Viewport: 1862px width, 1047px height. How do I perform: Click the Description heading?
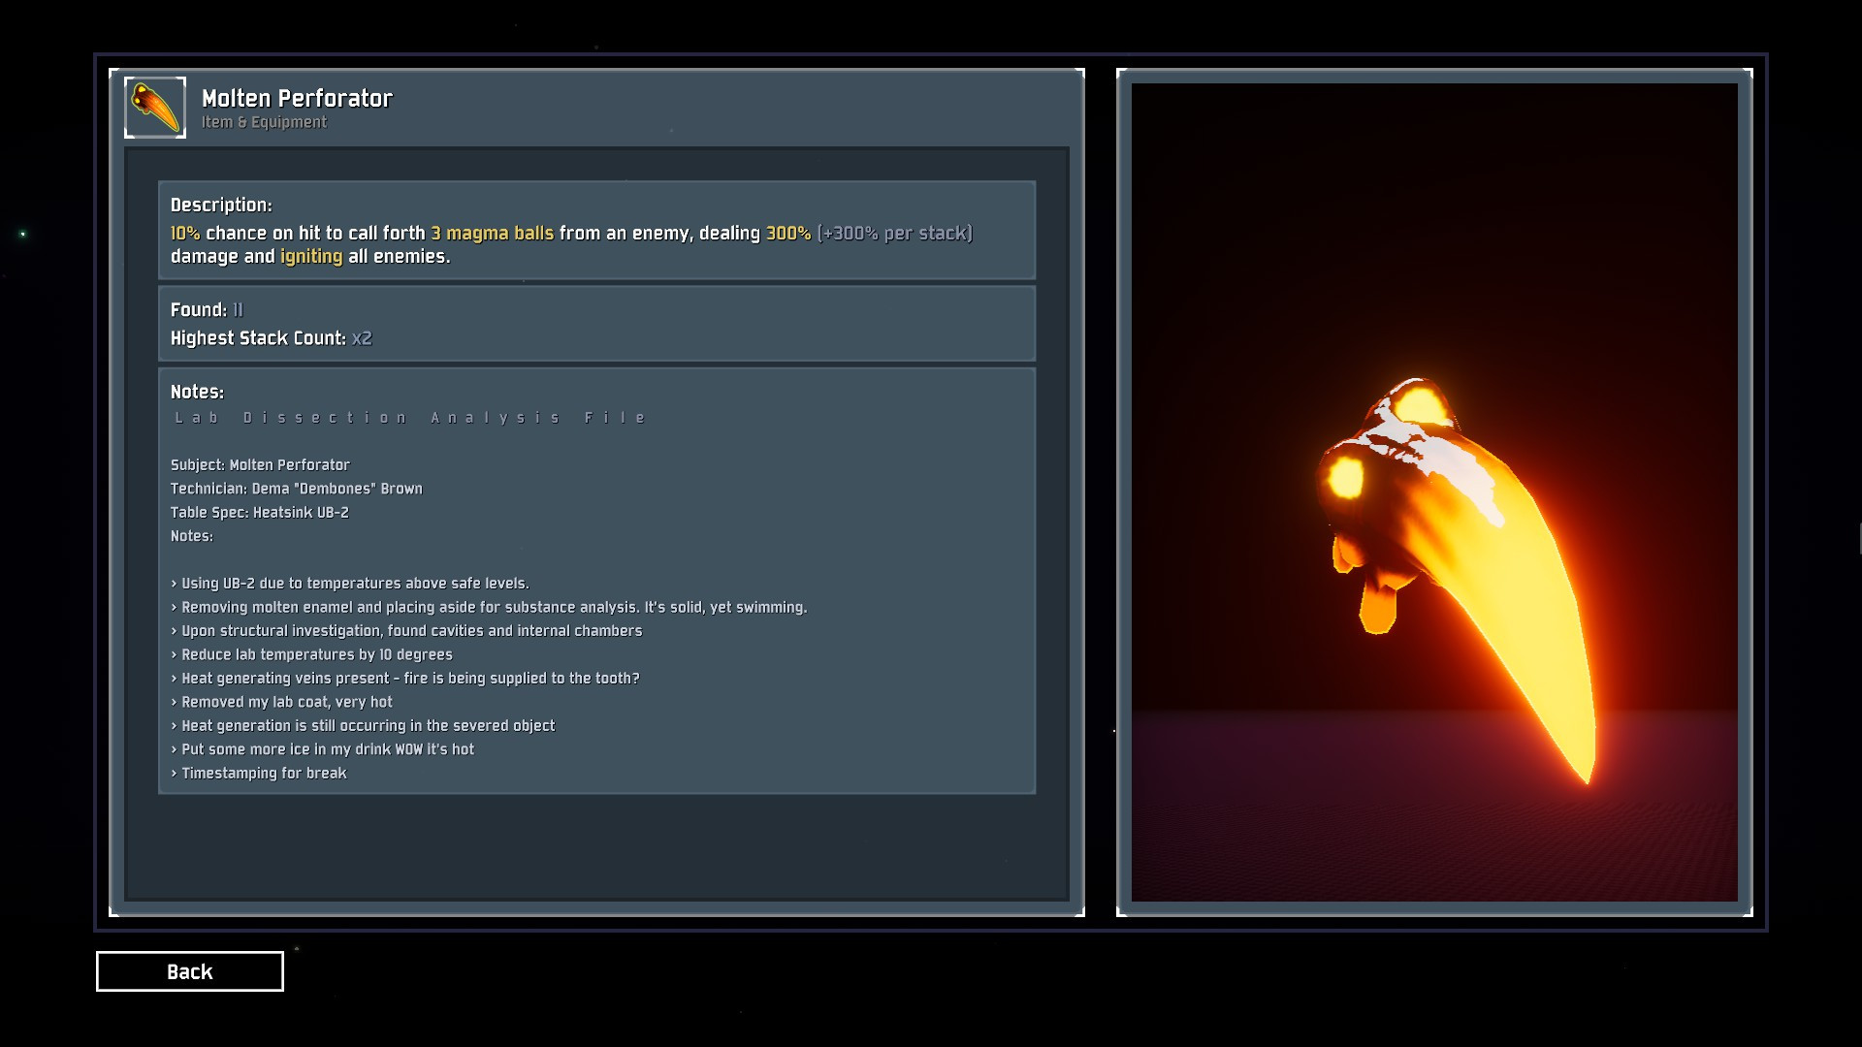221,205
